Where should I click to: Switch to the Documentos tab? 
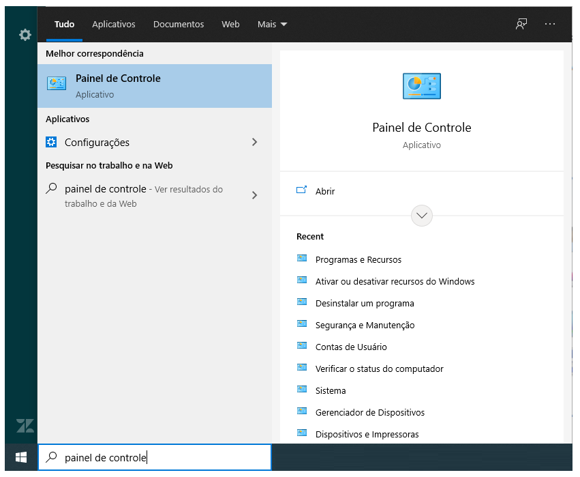coord(179,25)
